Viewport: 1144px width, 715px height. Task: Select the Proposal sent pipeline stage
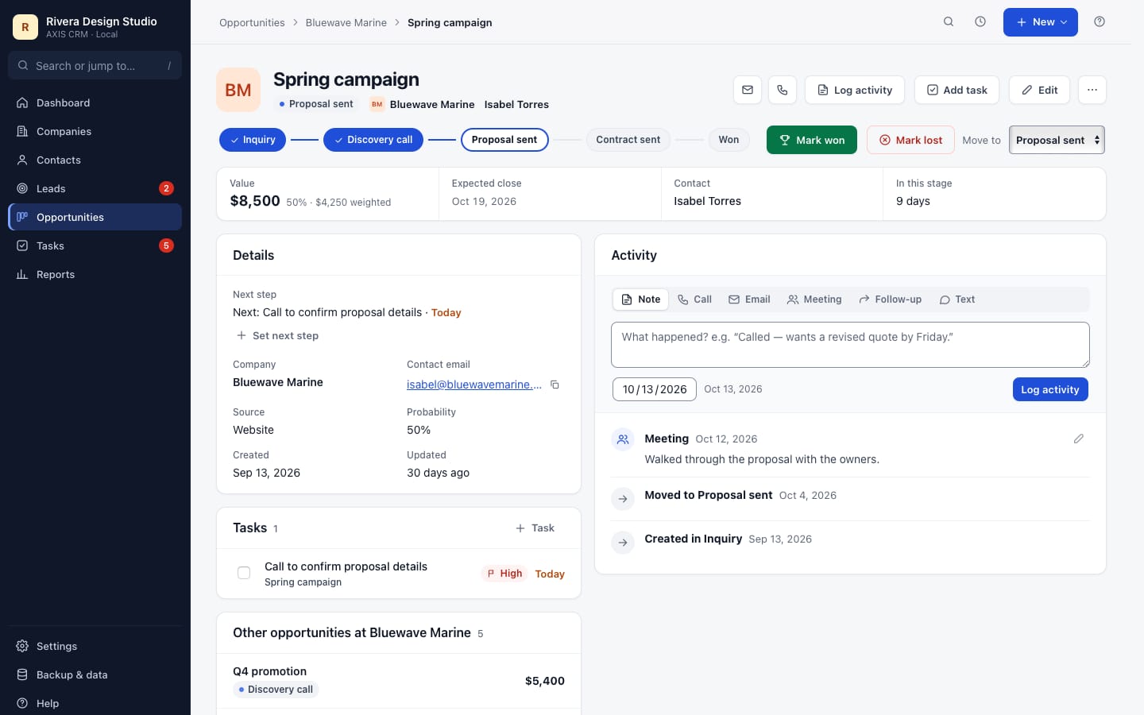504,140
